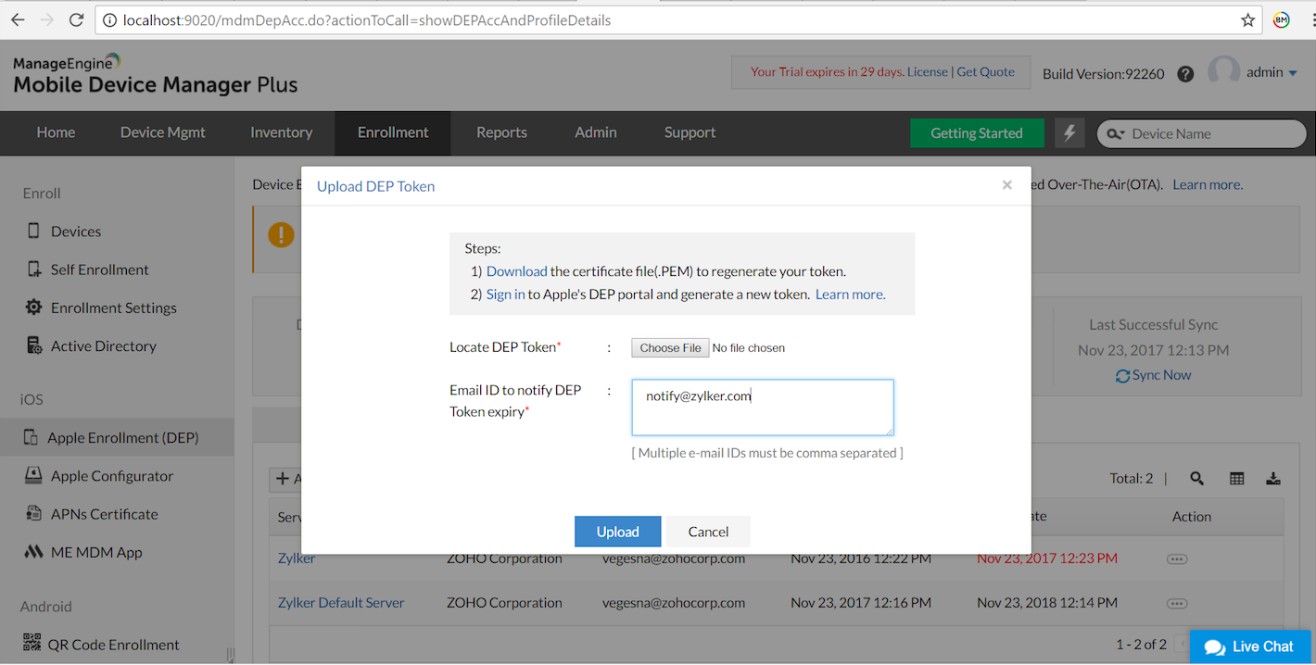Open the Admin tab
The image size is (1316, 665).
tap(596, 132)
